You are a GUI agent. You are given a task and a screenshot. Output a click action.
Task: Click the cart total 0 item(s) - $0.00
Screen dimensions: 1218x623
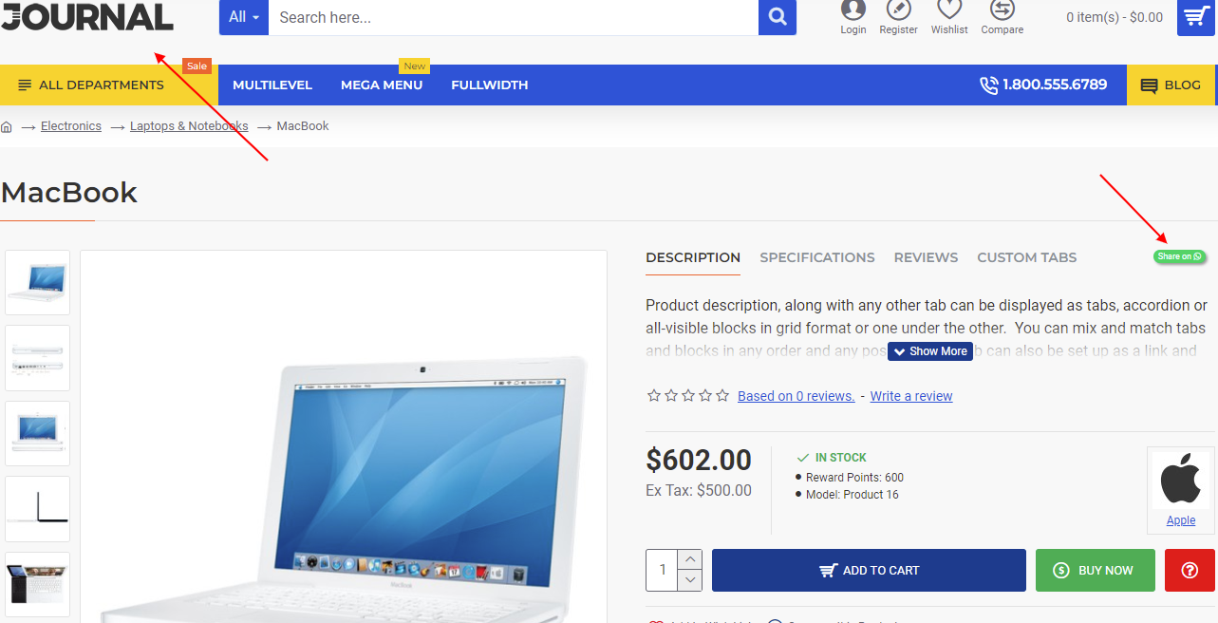coord(1115,17)
